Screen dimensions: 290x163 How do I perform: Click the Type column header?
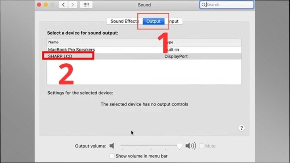(170, 42)
